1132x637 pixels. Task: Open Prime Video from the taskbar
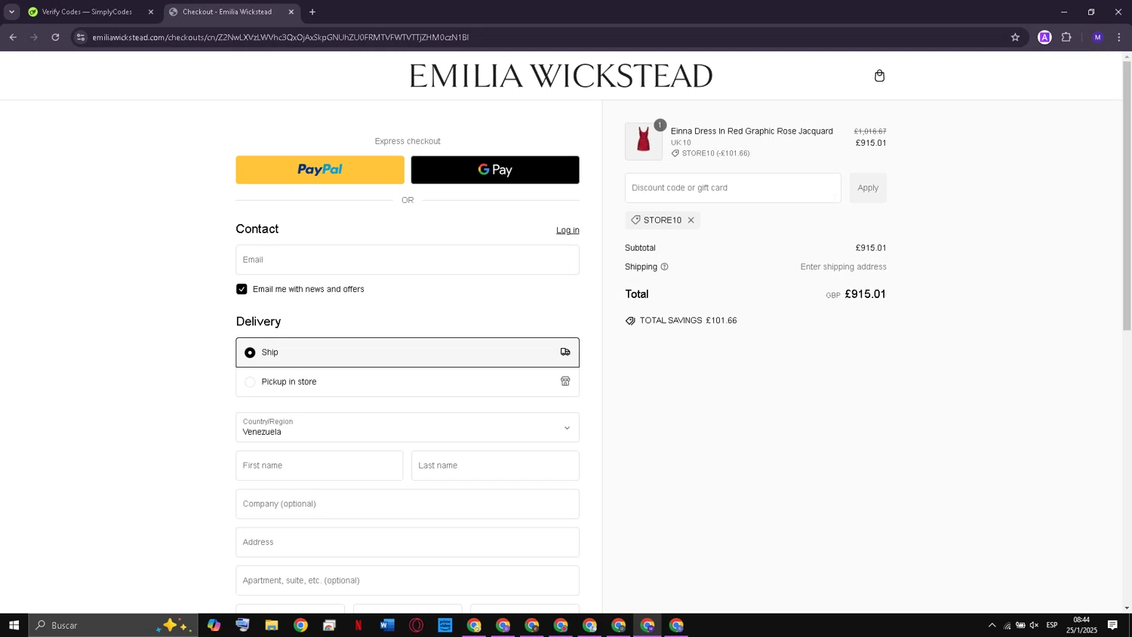445,625
